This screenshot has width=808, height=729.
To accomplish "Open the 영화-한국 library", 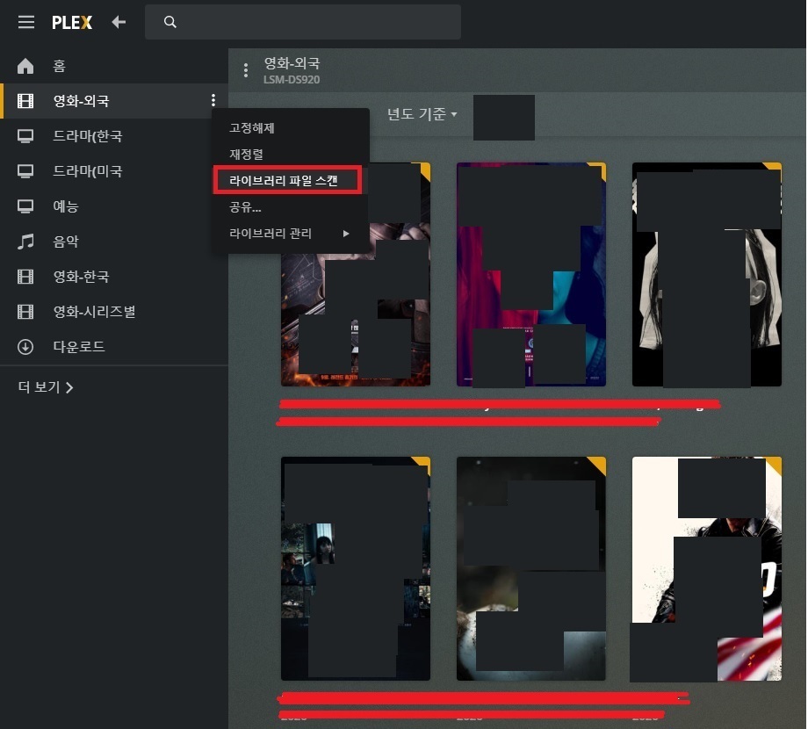I will point(81,277).
